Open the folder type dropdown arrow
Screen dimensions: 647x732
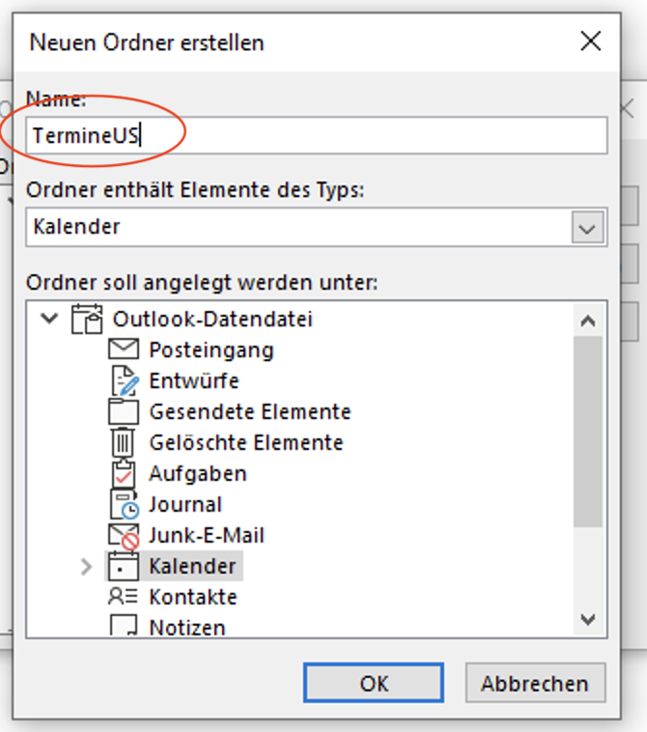tap(586, 228)
